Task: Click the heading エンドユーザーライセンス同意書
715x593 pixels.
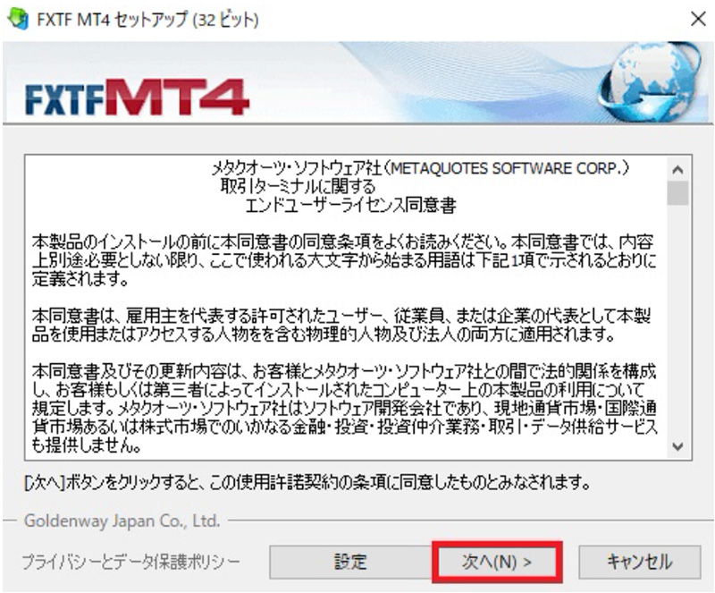Action: 350,206
